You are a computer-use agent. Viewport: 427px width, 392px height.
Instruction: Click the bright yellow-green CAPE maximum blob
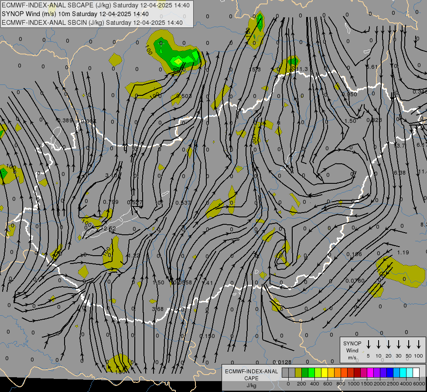[178, 62]
